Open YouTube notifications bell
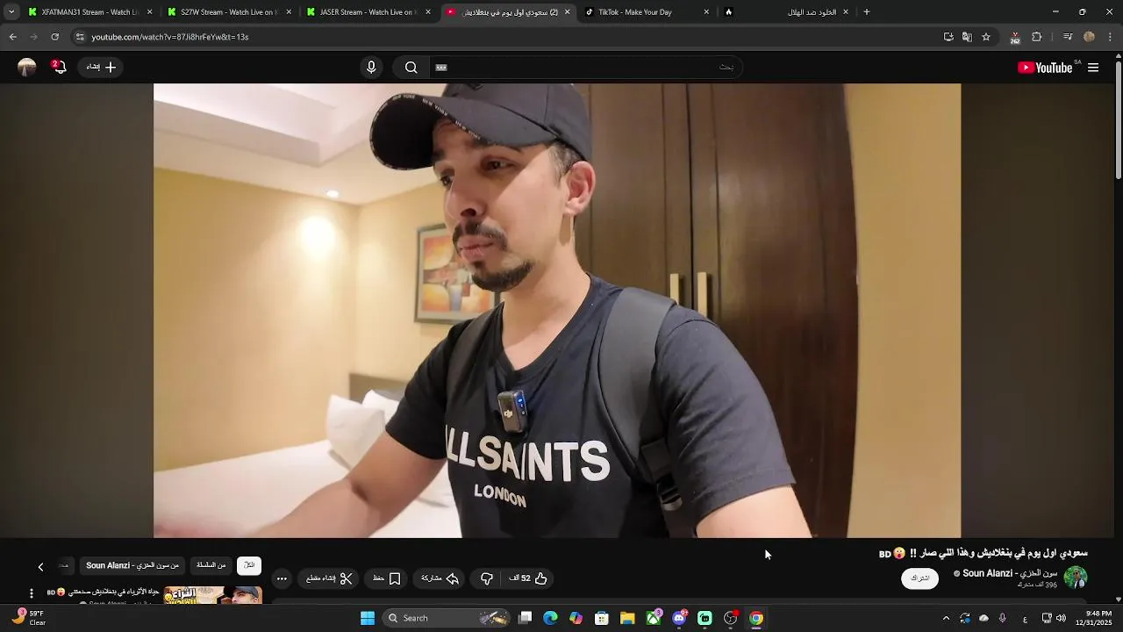Image resolution: width=1123 pixels, height=632 pixels. point(59,67)
